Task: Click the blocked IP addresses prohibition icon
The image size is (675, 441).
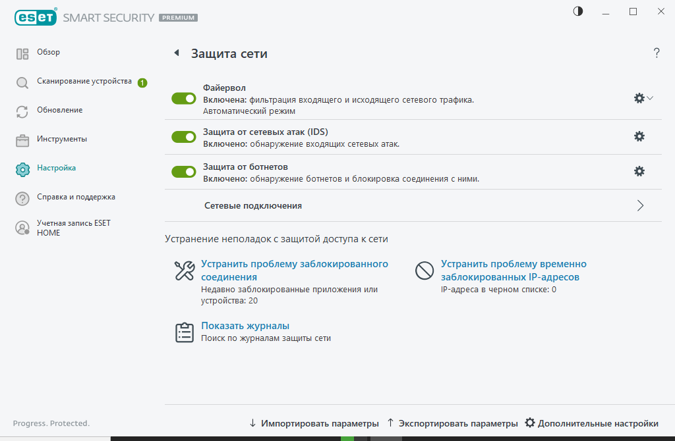Action: tap(425, 271)
